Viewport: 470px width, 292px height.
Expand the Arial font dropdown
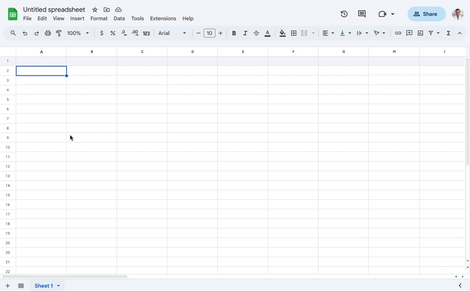[172, 33]
